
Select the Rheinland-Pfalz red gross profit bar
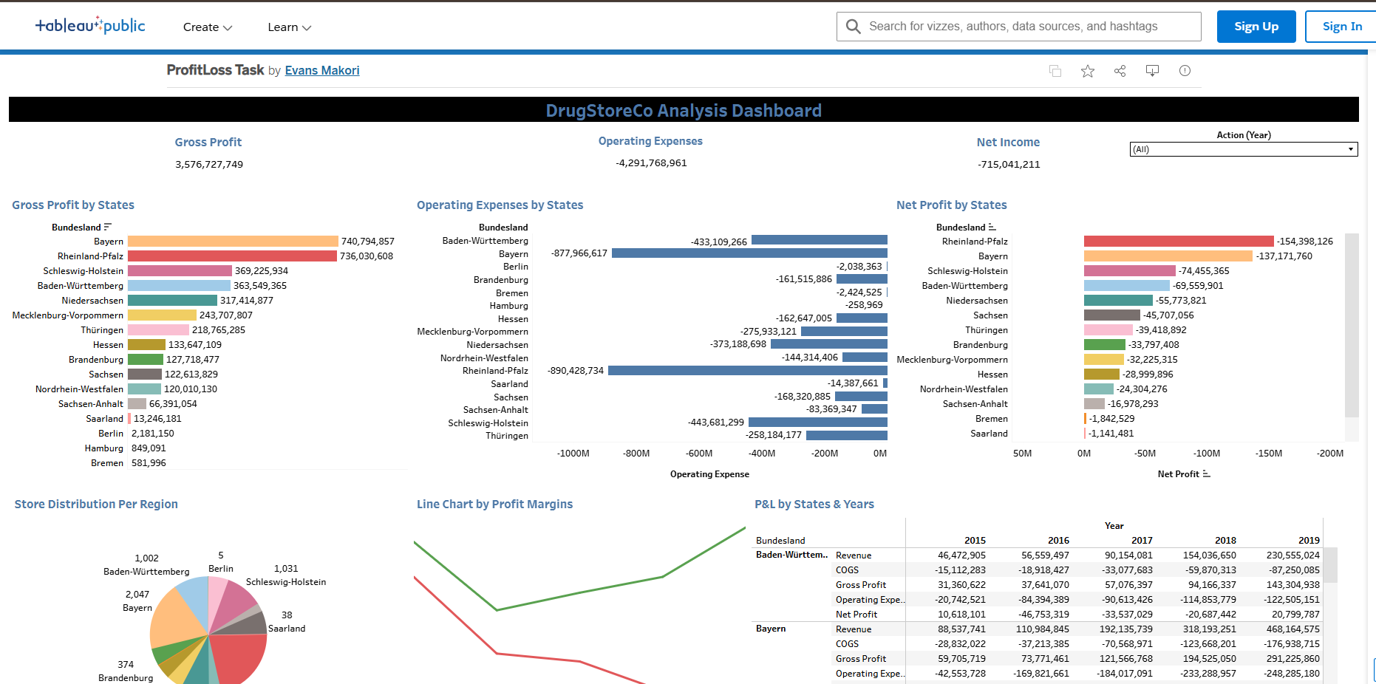(x=232, y=256)
